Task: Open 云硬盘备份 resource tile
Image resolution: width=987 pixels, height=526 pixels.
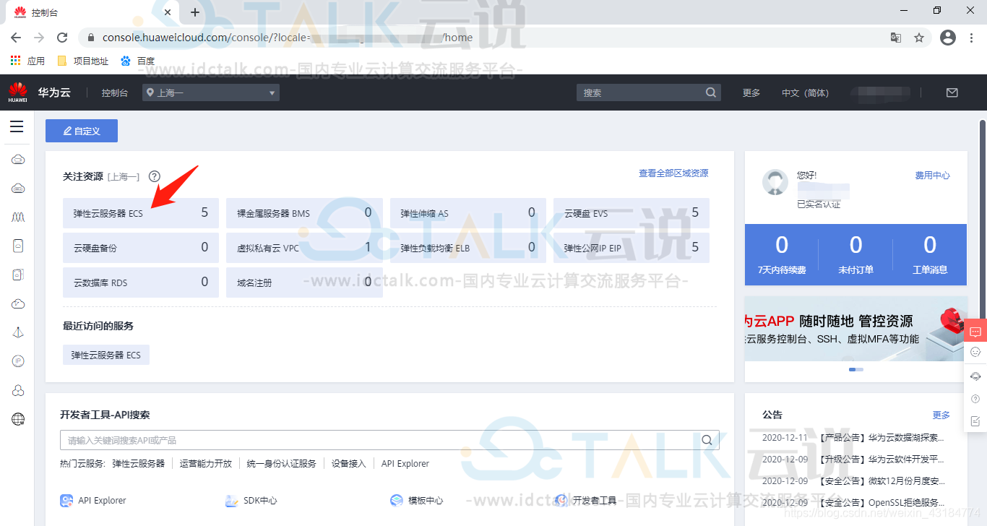Action: pyautogui.click(x=141, y=248)
